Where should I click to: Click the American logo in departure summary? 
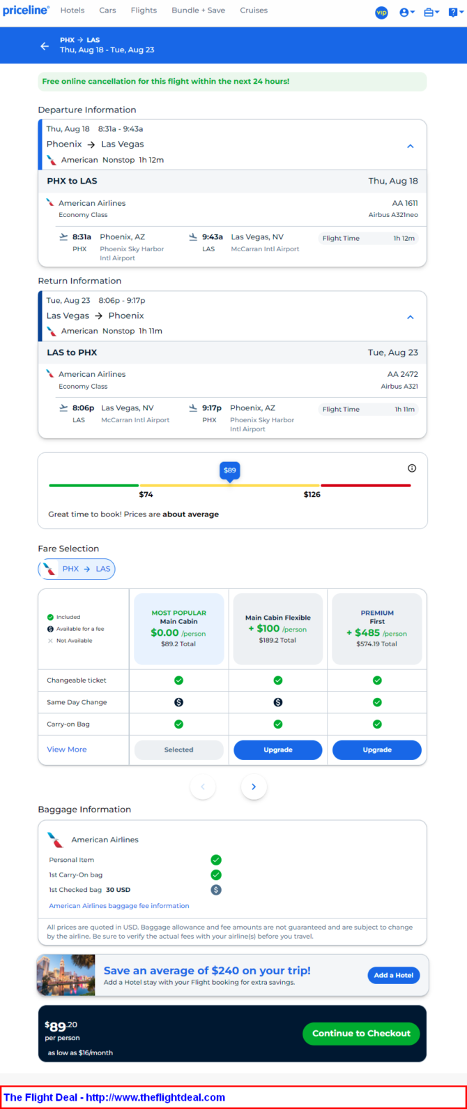52,160
